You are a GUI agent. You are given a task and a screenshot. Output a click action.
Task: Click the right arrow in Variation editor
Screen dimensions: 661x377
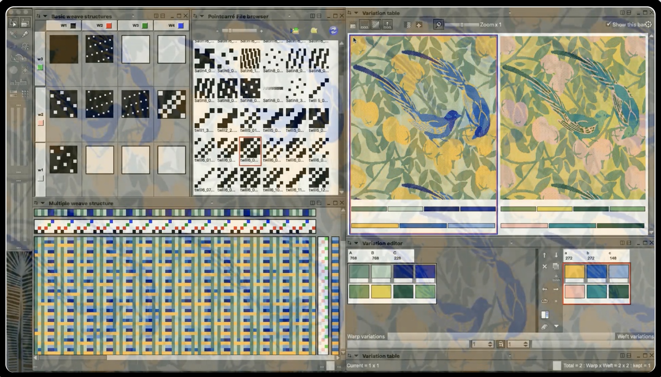click(556, 289)
